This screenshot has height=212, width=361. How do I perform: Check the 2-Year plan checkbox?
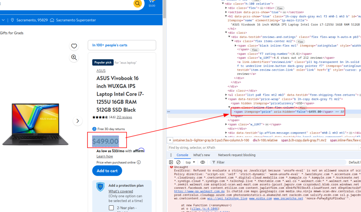[111, 208]
